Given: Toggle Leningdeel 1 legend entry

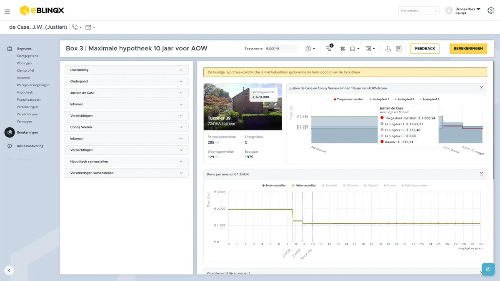Looking at the screenshot, I should (379, 99).
